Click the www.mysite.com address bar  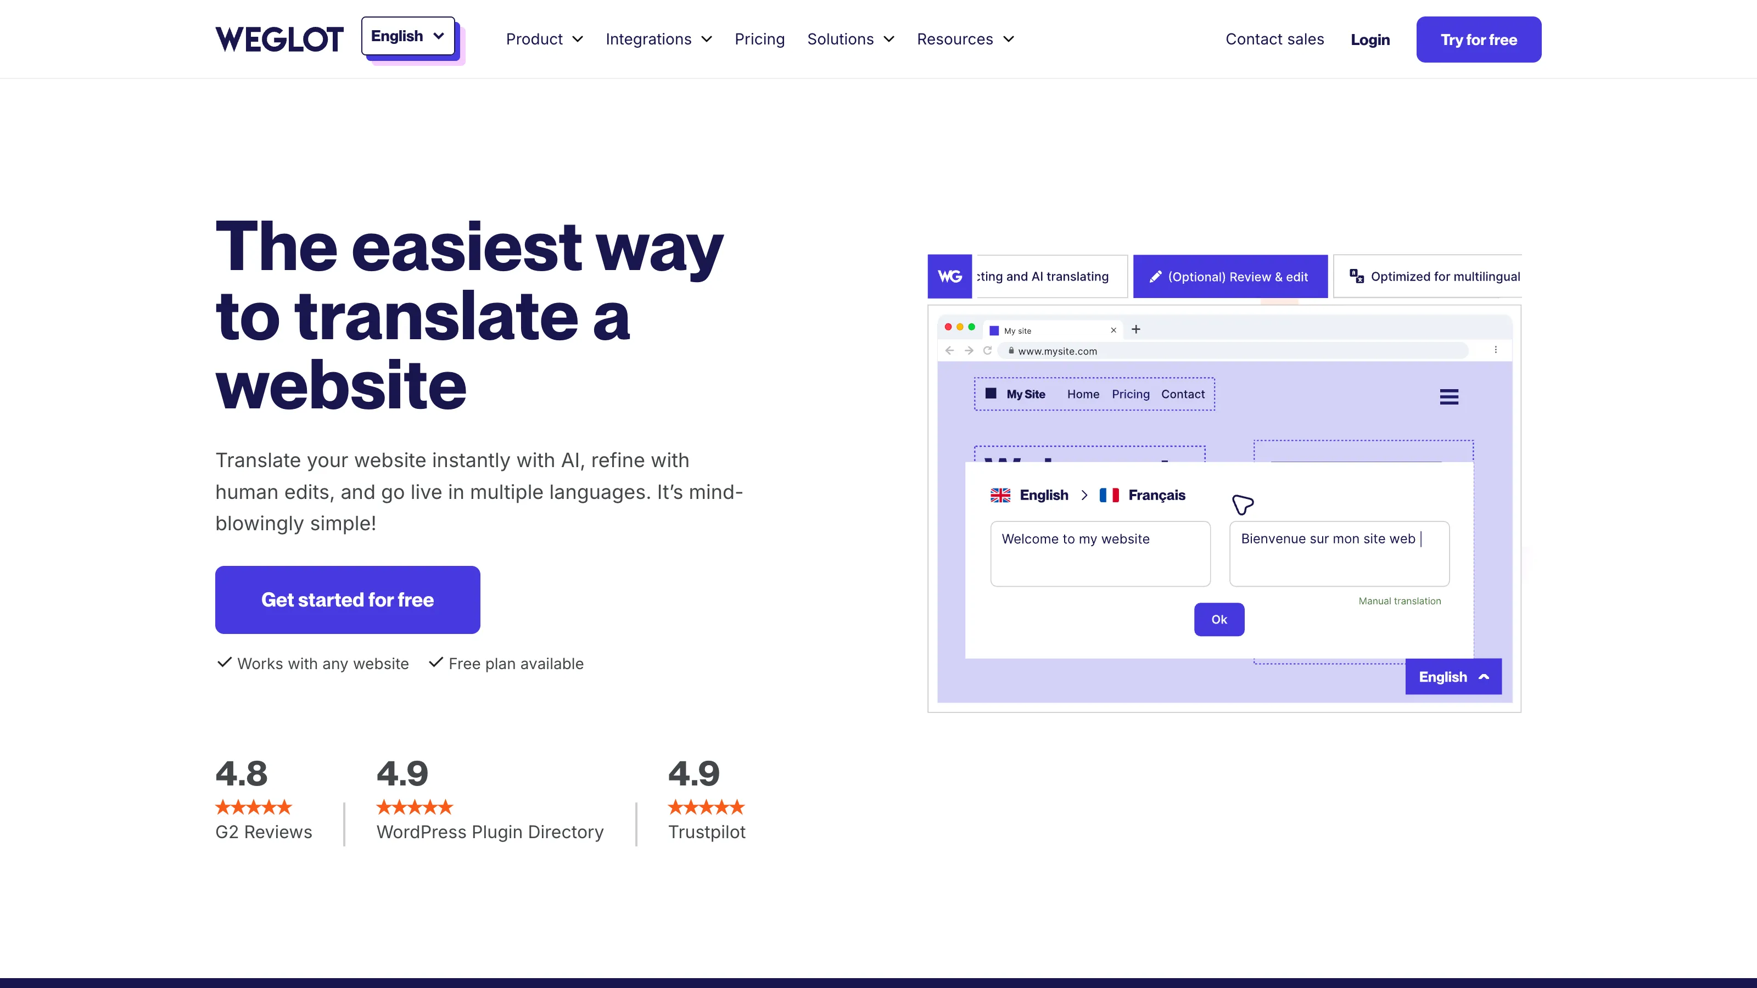[1233, 351]
